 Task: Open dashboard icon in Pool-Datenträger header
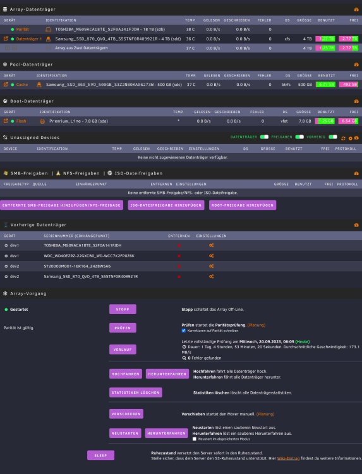click(356, 64)
